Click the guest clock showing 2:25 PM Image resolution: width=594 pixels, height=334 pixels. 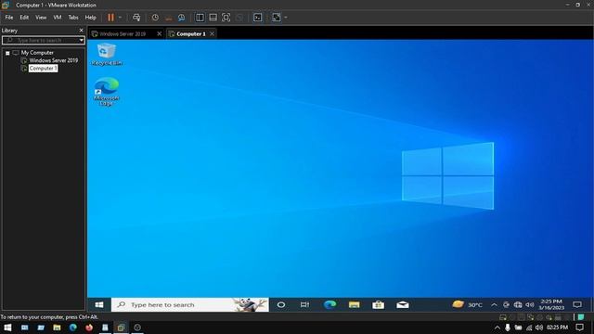point(551,304)
